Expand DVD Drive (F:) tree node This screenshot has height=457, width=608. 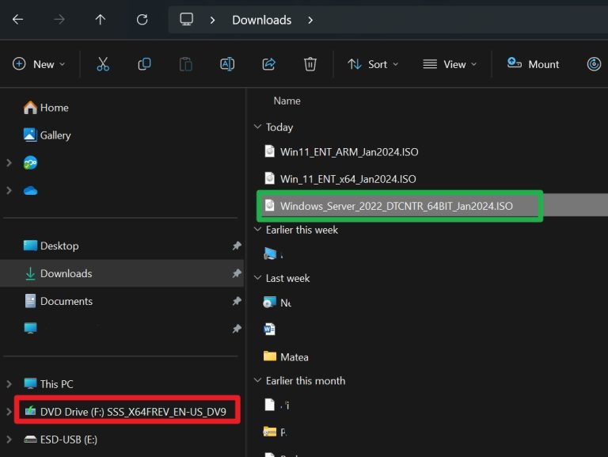point(9,411)
